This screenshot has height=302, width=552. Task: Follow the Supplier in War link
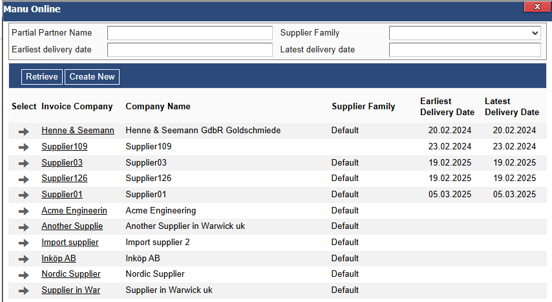point(70,290)
